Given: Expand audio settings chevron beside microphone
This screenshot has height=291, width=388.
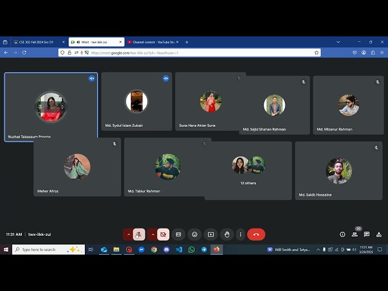Looking at the screenshot, I should click(129, 235).
